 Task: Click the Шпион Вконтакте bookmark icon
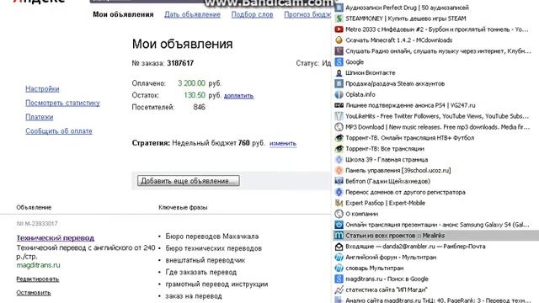point(339,73)
